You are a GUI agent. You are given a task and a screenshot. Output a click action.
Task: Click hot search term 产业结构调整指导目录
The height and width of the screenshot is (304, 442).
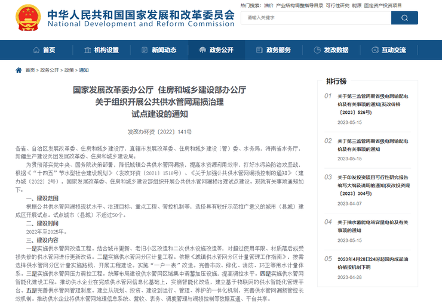point(299,5)
